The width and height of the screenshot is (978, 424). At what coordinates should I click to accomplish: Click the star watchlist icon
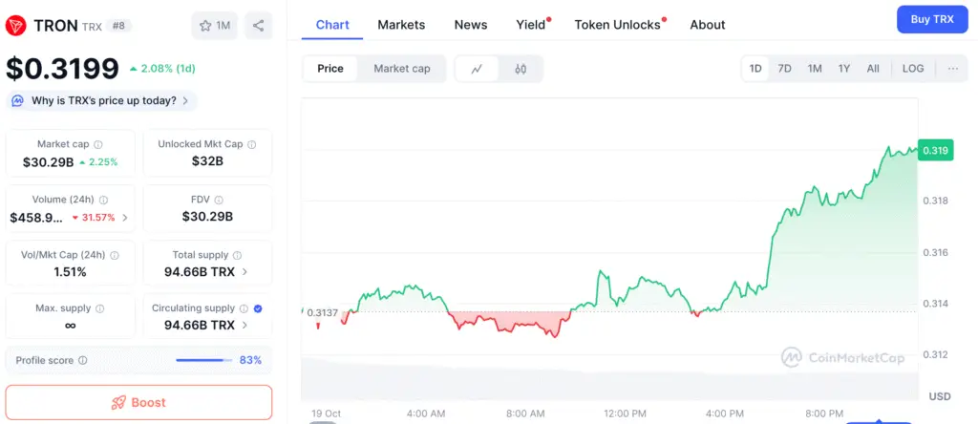click(x=205, y=25)
